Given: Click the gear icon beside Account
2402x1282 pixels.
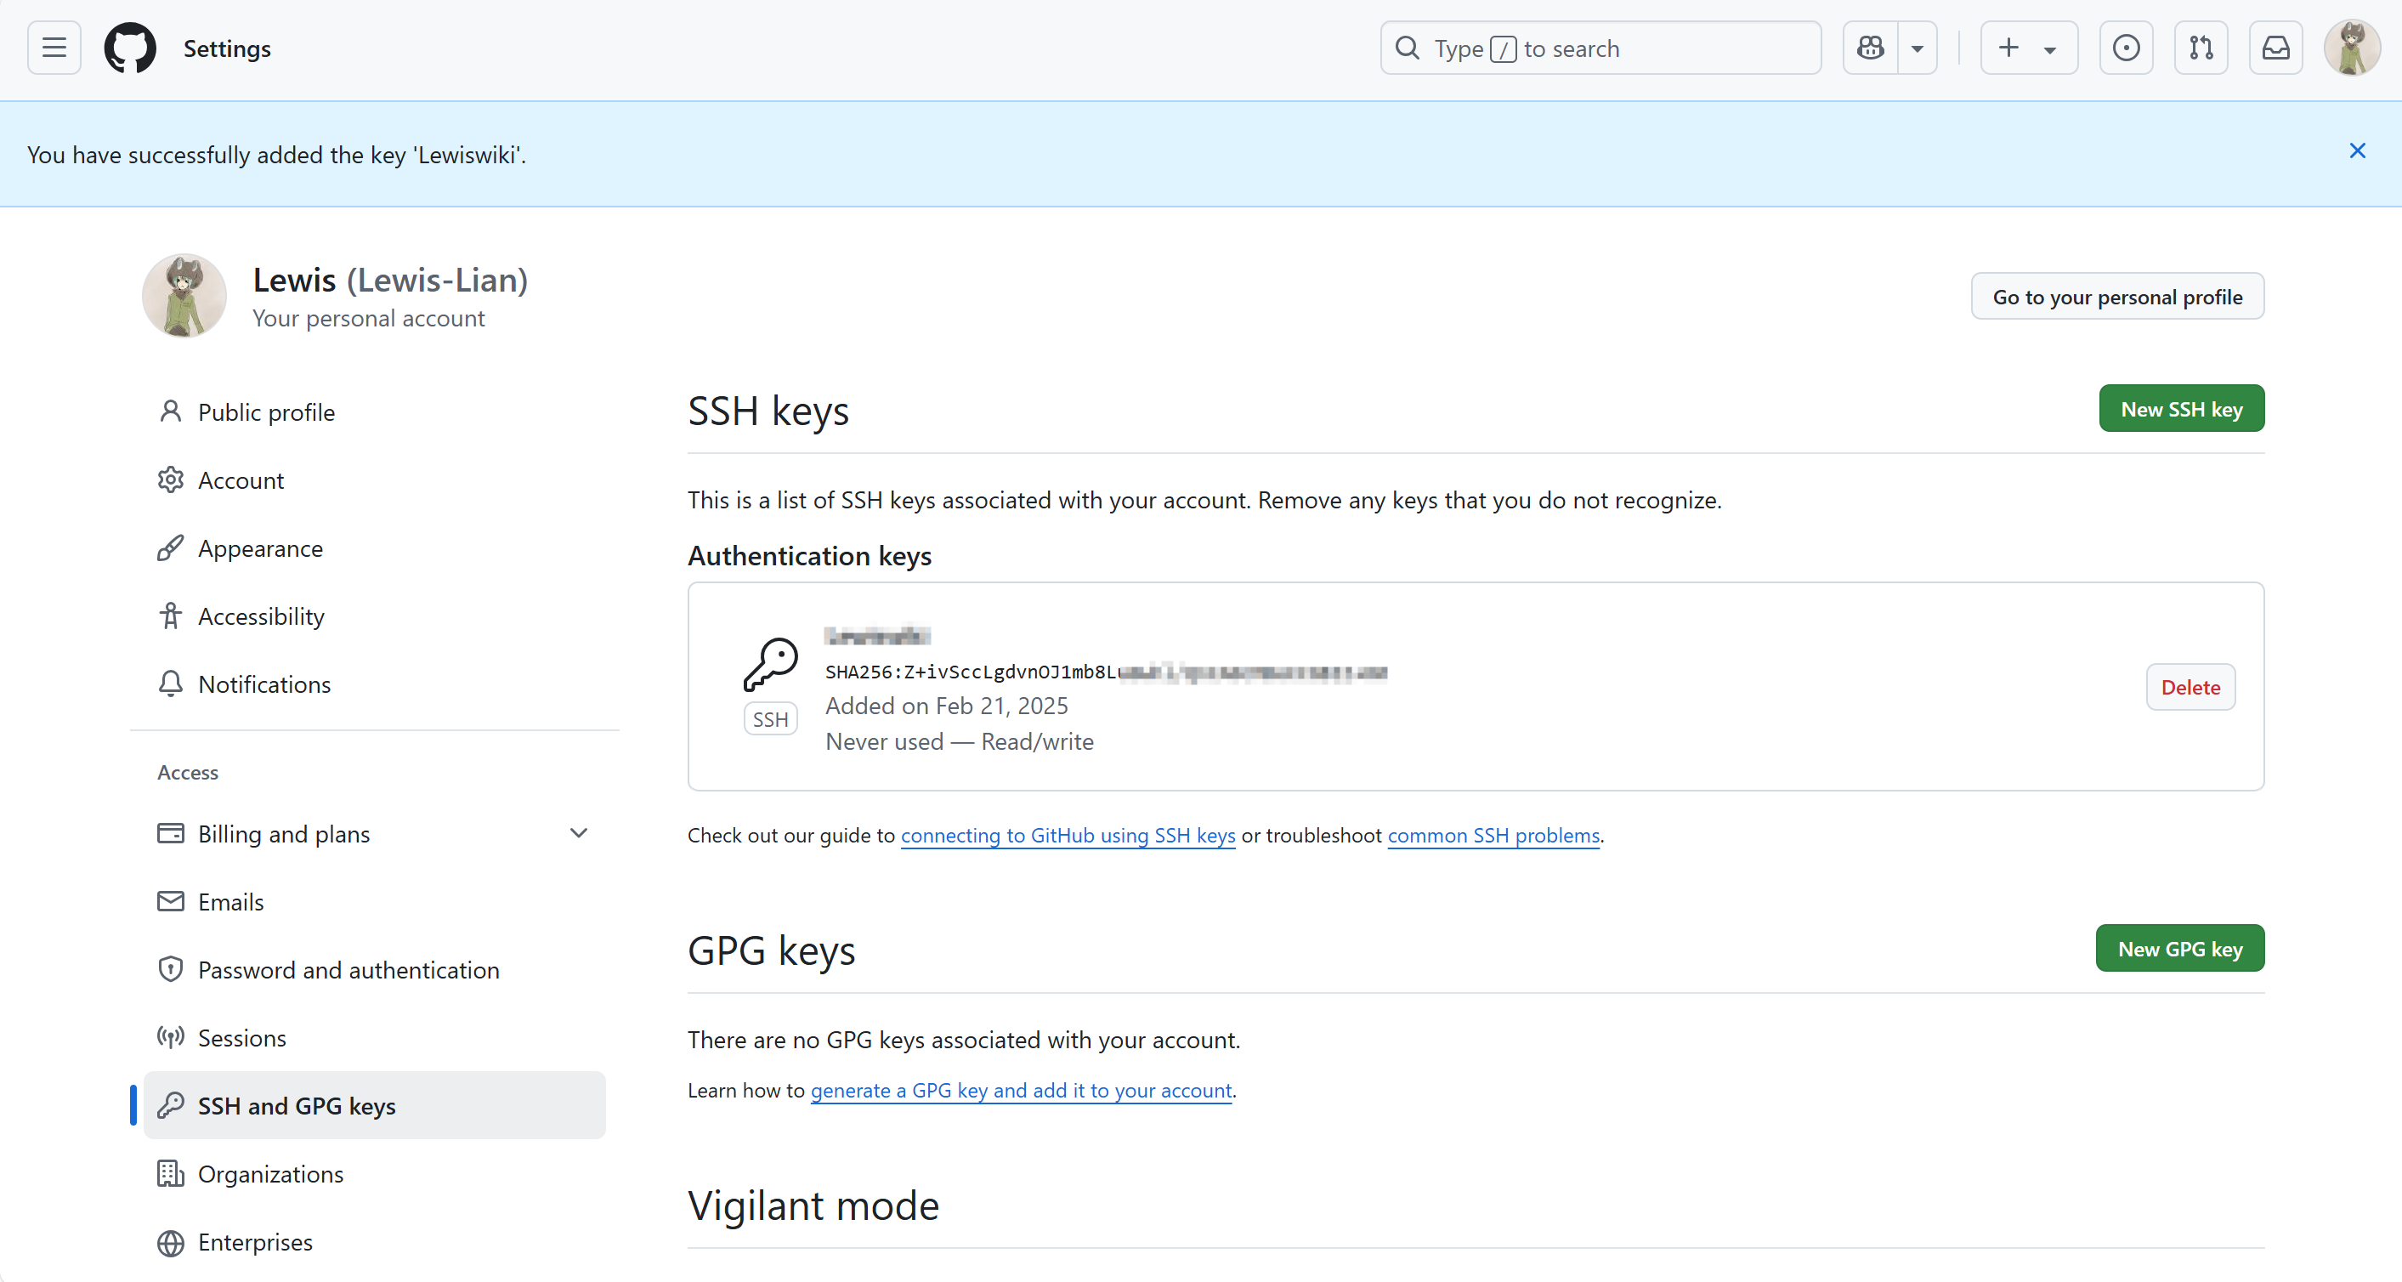Looking at the screenshot, I should 170,479.
